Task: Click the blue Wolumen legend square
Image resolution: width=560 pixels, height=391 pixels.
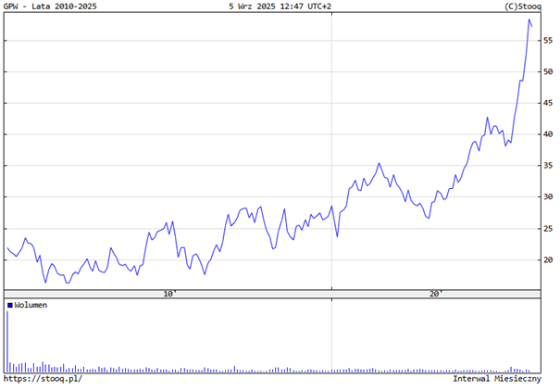Action: pyautogui.click(x=10, y=305)
